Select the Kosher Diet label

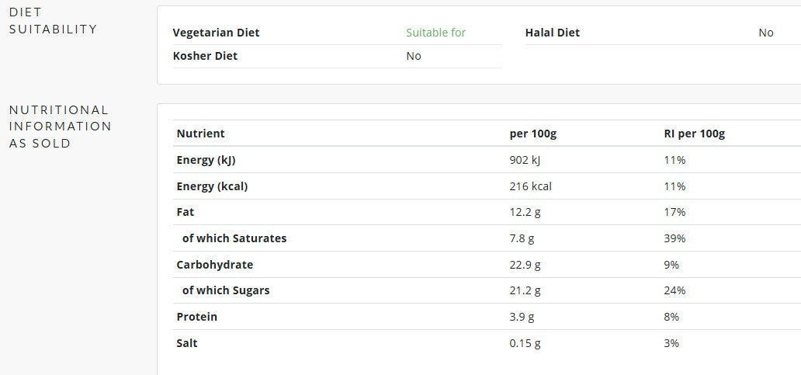click(205, 56)
